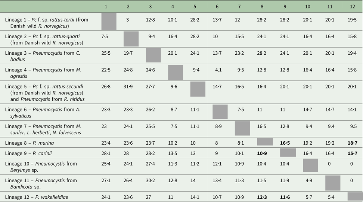The width and height of the screenshot is (363, 202).
Task: Click the Lineage 8 – P. murina row label
Action: pyautogui.click(x=30, y=143)
